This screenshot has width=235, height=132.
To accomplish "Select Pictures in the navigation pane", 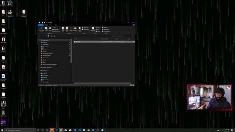I will click(x=45, y=49).
